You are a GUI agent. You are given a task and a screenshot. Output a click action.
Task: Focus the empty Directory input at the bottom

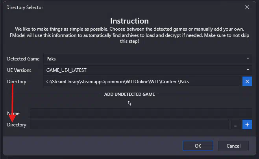pos(130,125)
